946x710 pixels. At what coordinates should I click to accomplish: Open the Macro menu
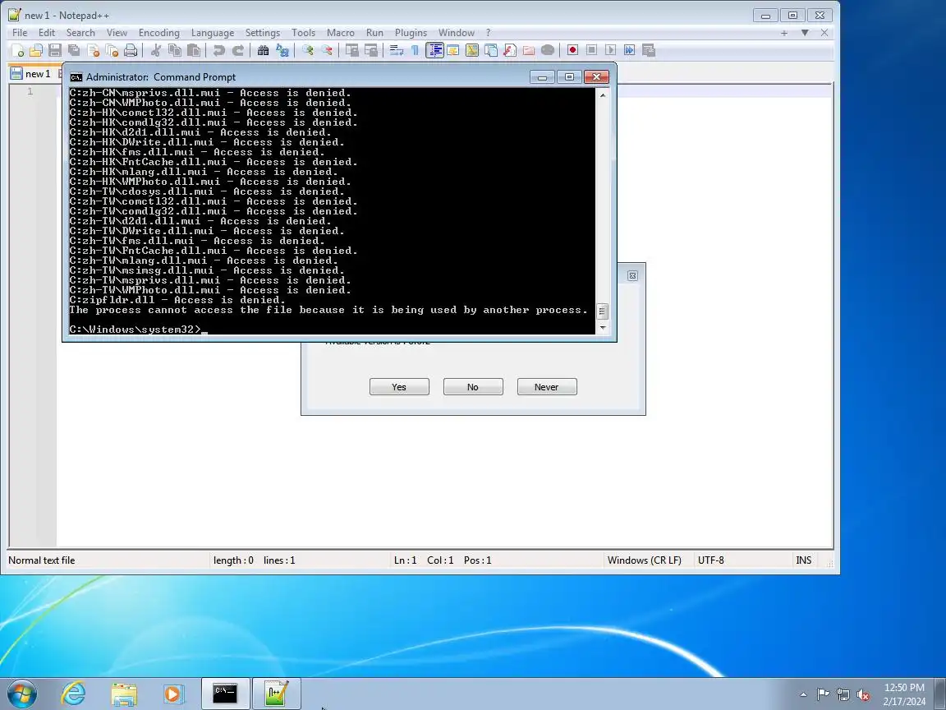(340, 33)
